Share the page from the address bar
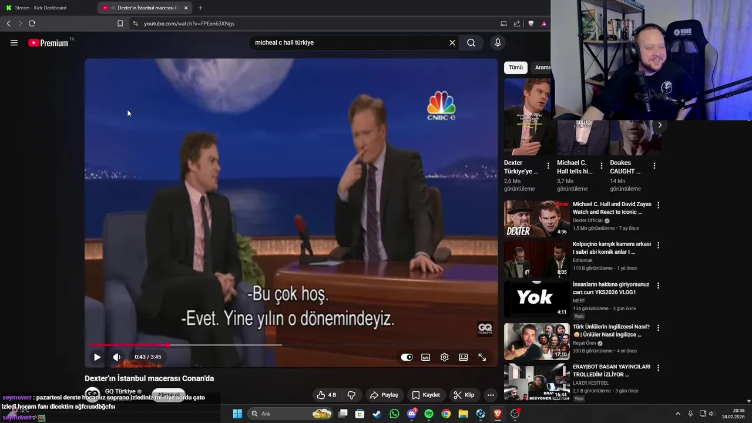Image resolution: width=752 pixels, height=423 pixels. tap(517, 23)
